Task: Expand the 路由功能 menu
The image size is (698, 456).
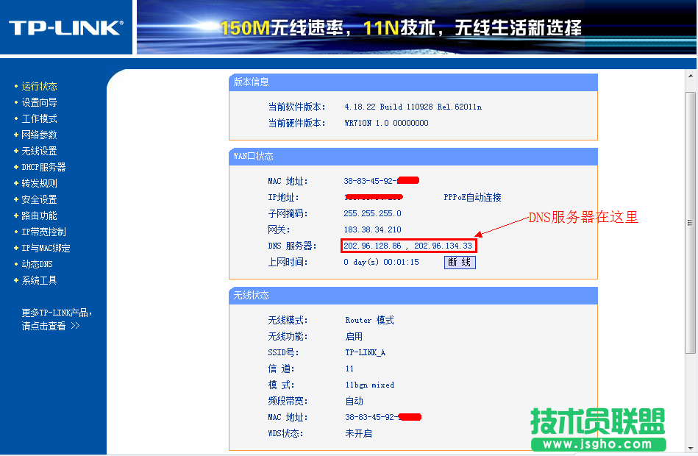Action: point(39,216)
